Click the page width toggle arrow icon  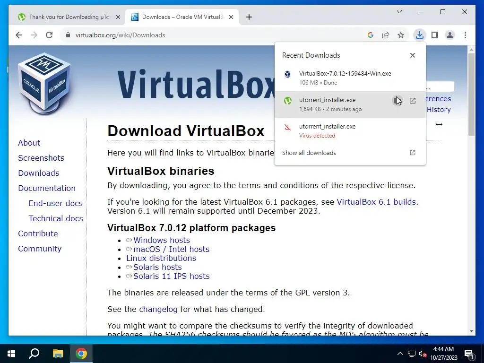click(439, 124)
